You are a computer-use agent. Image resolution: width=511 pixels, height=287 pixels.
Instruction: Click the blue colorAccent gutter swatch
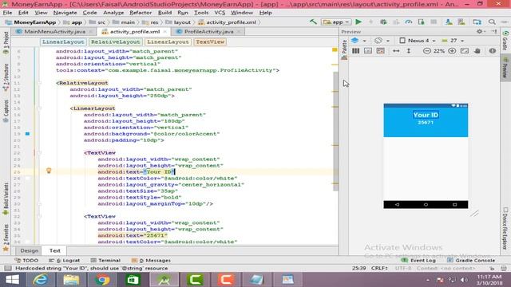point(27,134)
